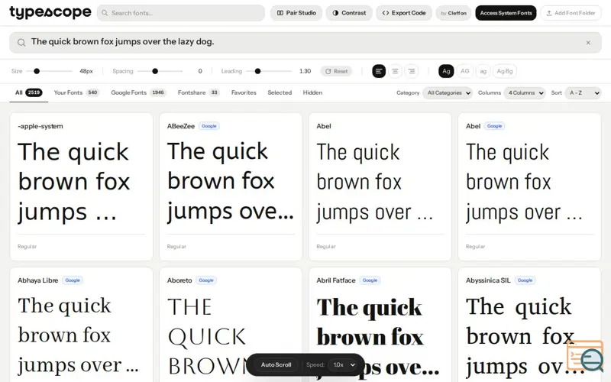Click the circular arrow icon in Reset
Viewport: 611px width, 382px height.
(x=328, y=71)
